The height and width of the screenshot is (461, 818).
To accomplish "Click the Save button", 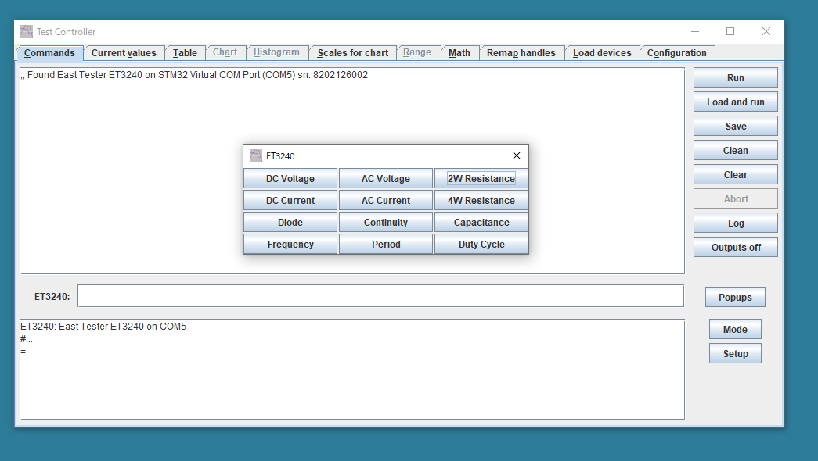I will tap(736, 126).
